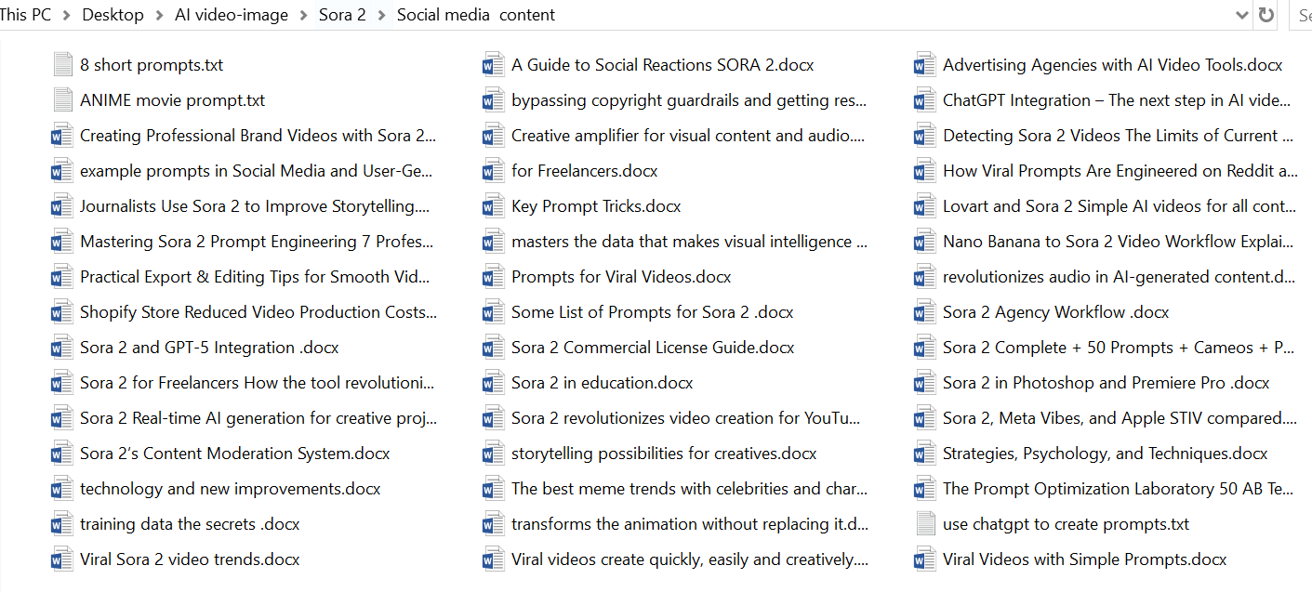The height and width of the screenshot is (592, 1312).
Task: Click Word icon of storytelling possibilities for creatives
Action: click(494, 454)
